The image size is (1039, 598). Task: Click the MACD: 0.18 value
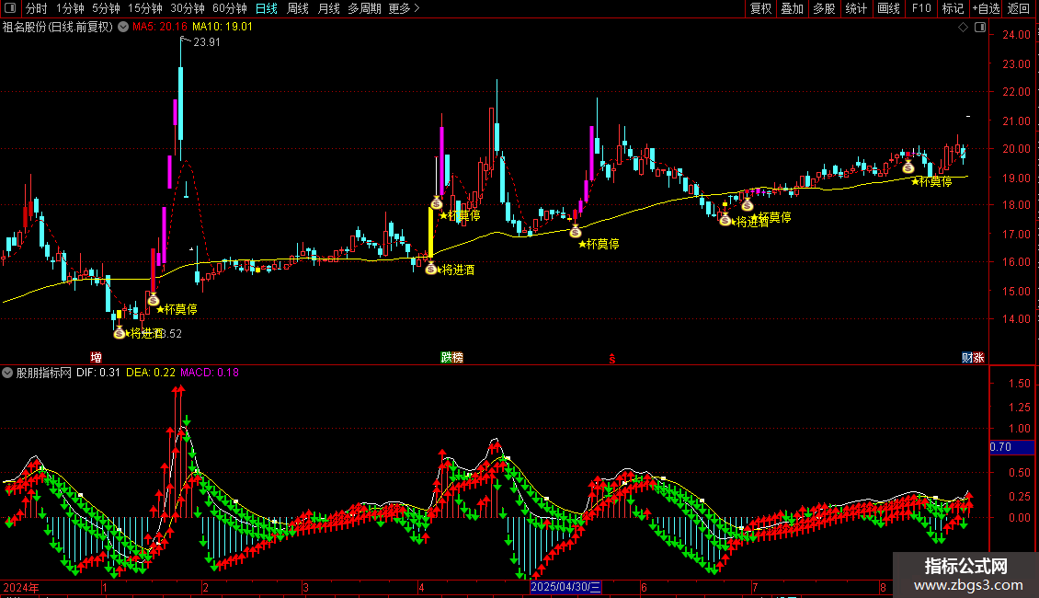(x=210, y=373)
